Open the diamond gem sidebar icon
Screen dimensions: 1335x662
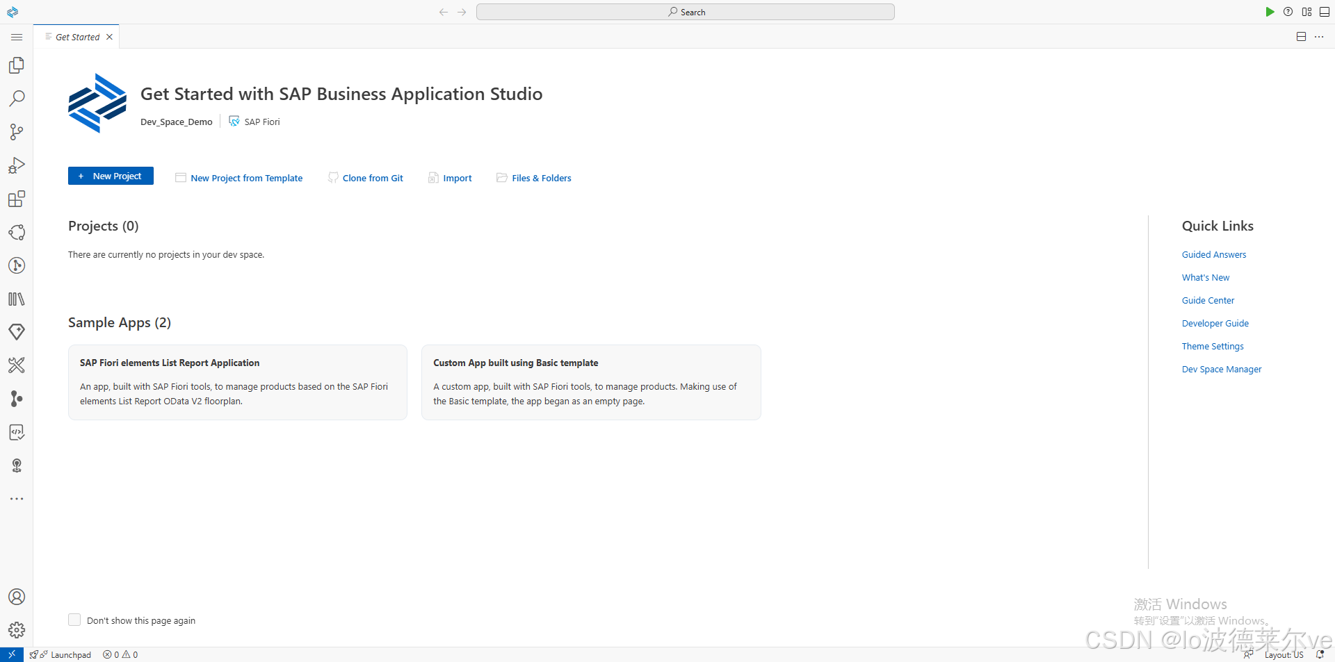pos(17,332)
